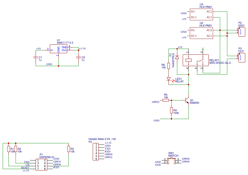The image size is (248, 175).
Task: Select resistor R6 10k above LED1
Action: click(169, 66)
